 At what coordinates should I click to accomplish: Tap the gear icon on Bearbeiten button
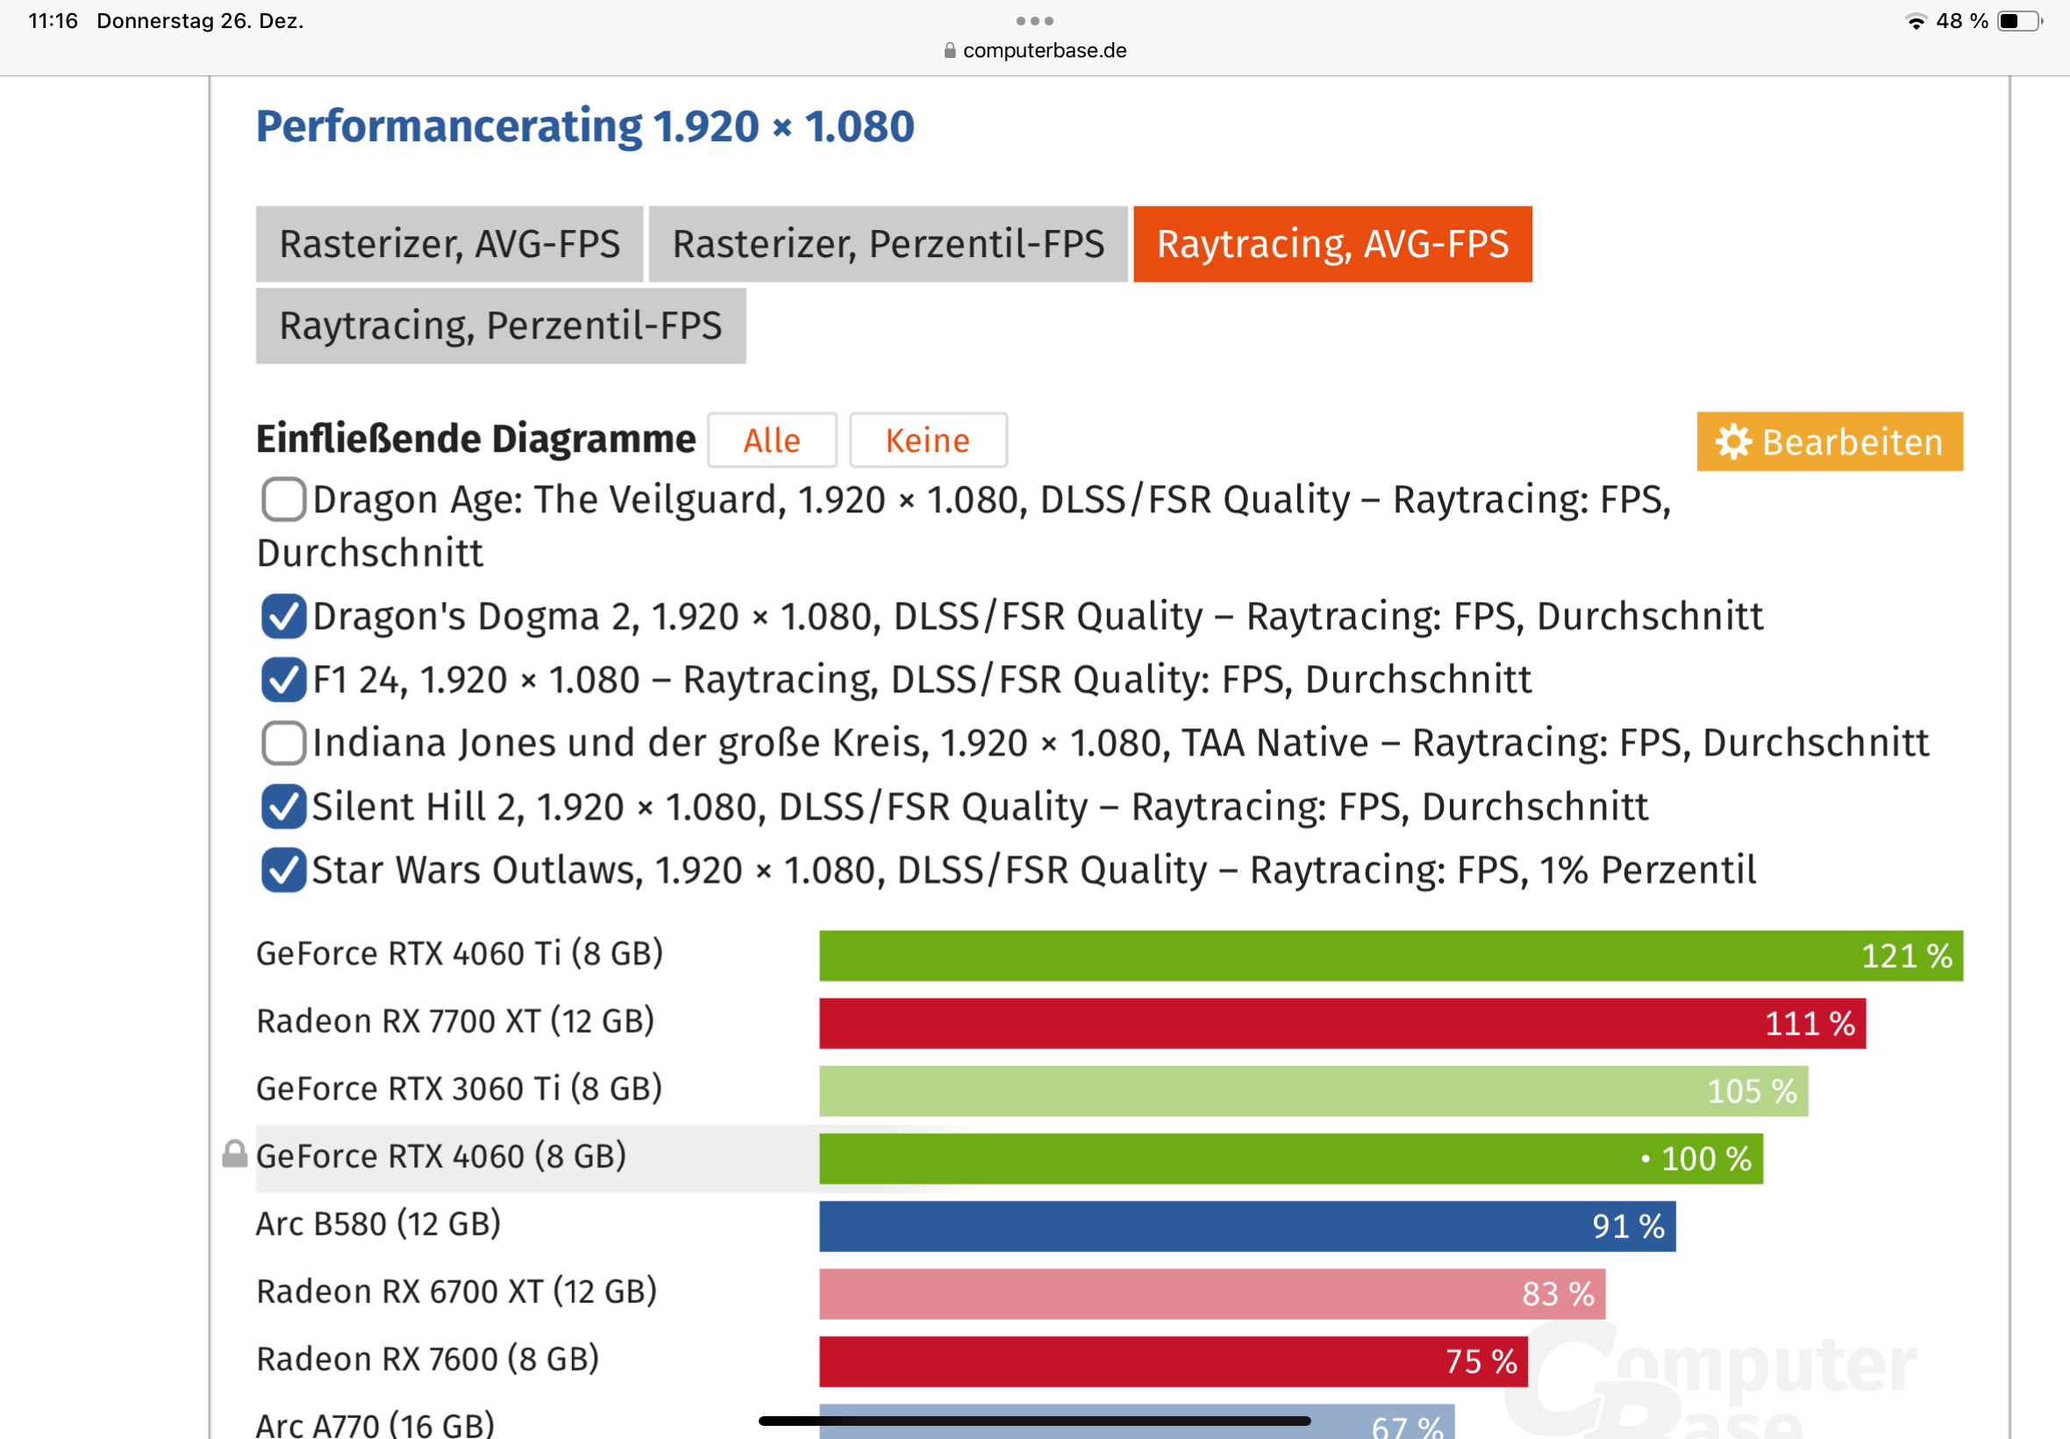coord(1732,442)
